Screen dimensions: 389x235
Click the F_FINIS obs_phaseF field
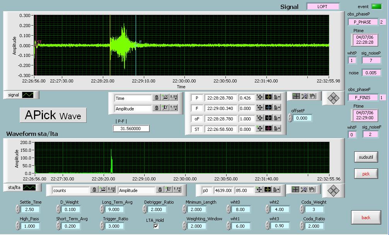(x=362, y=98)
